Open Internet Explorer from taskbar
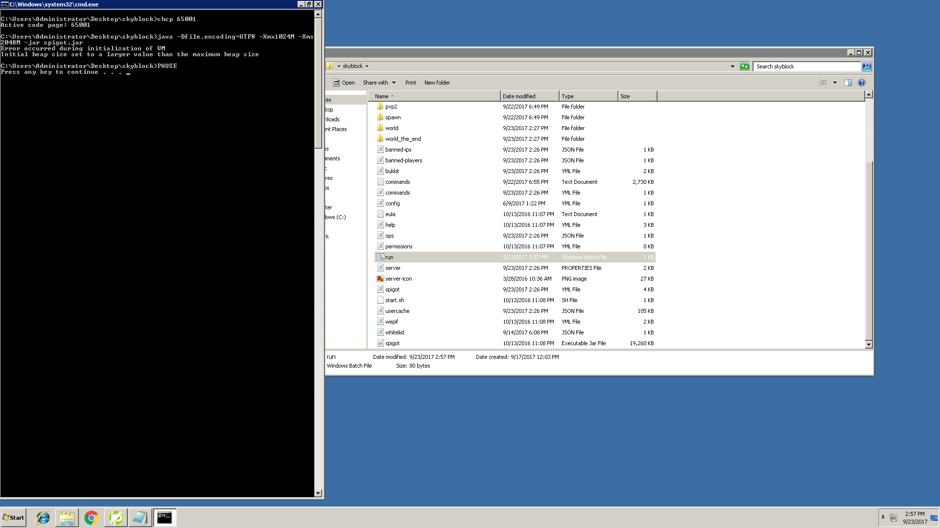The image size is (940, 528). (43, 518)
